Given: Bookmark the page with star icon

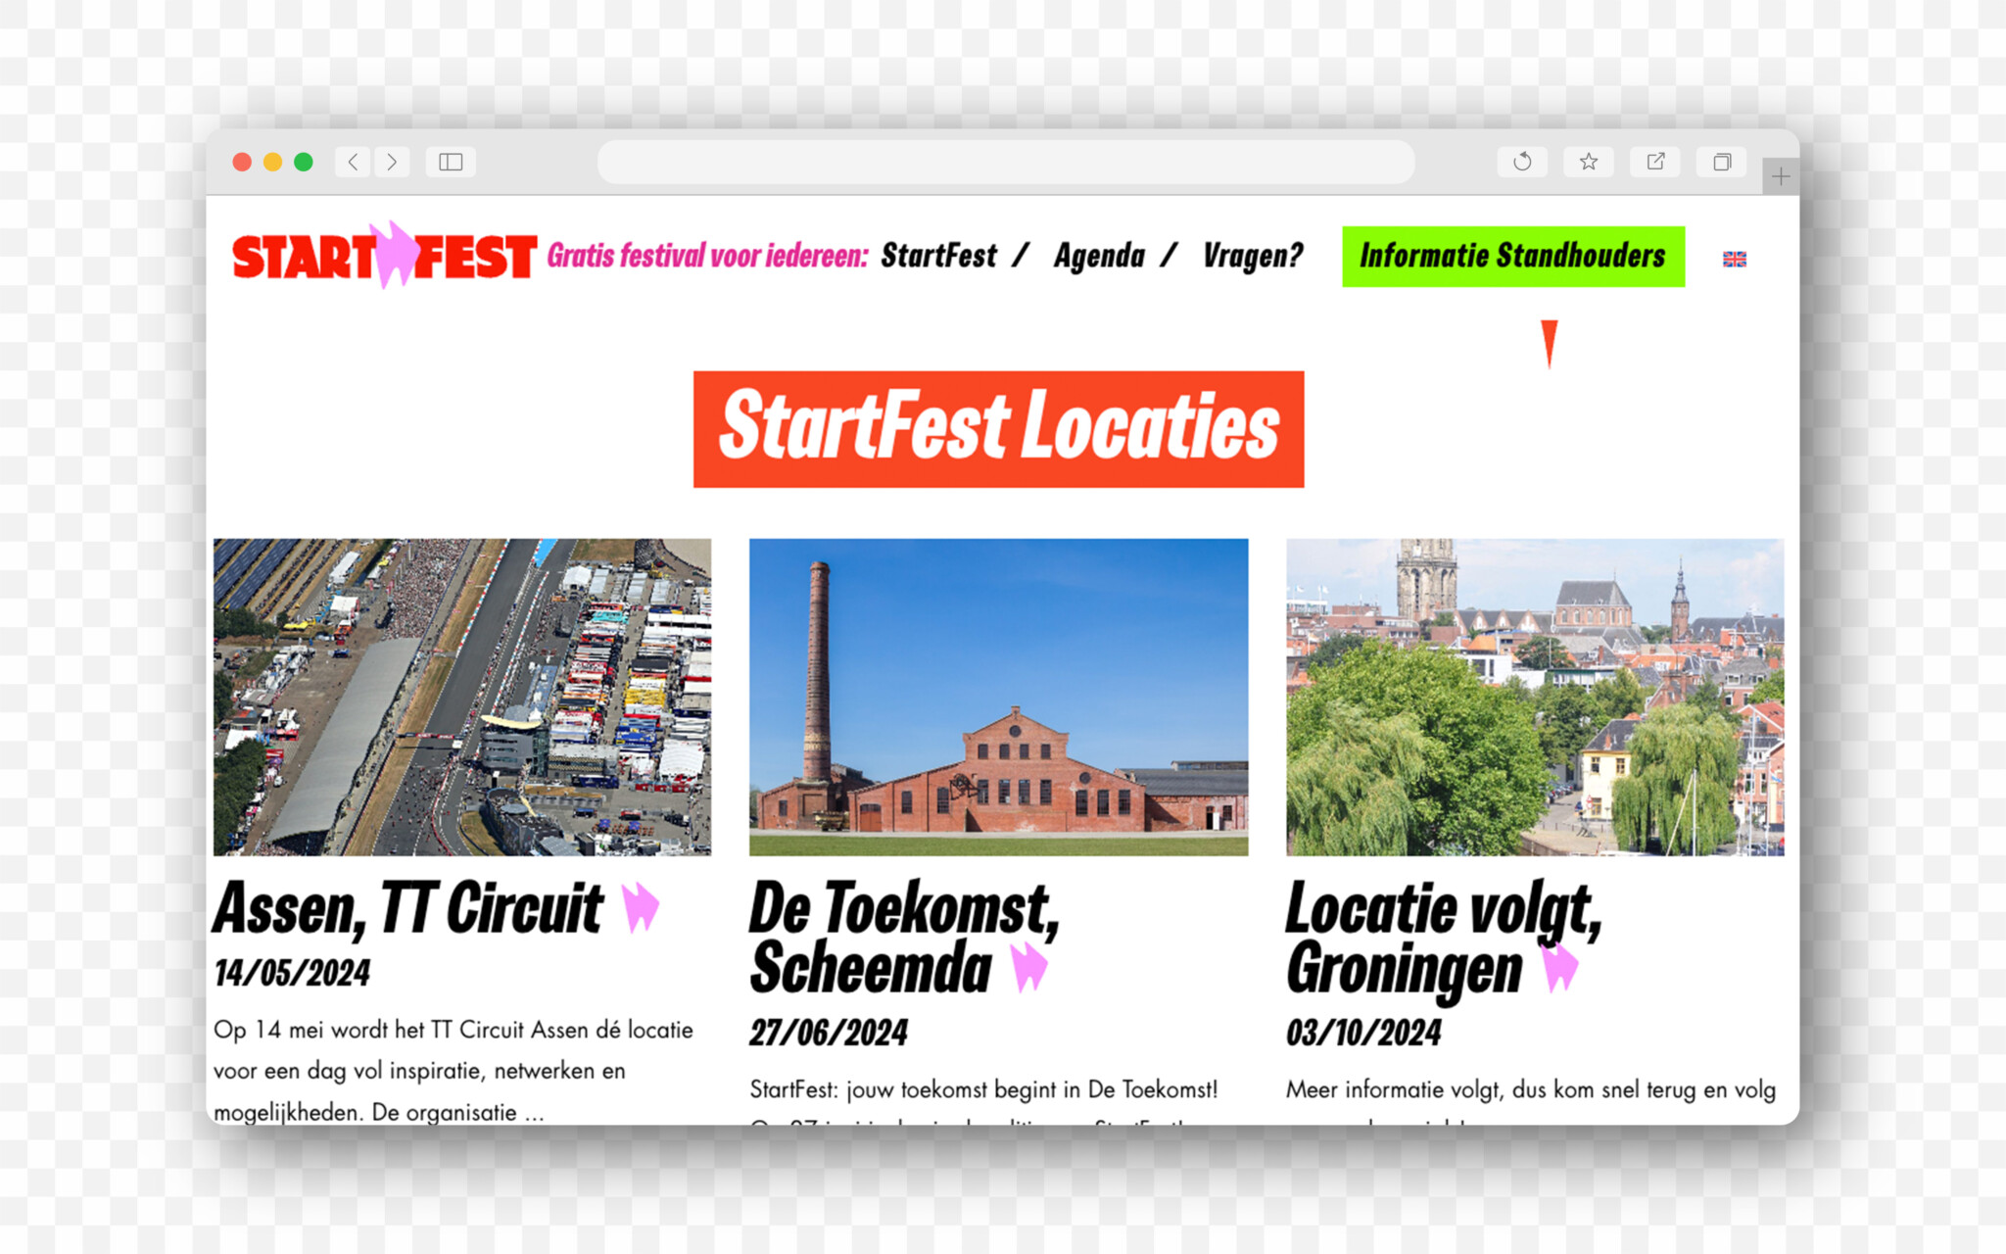Looking at the screenshot, I should point(1588,162).
